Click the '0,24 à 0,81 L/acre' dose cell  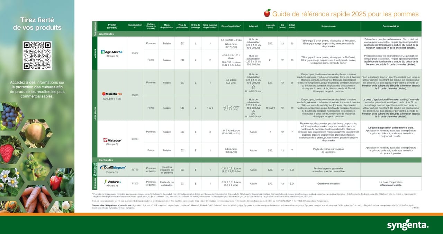[231, 184]
